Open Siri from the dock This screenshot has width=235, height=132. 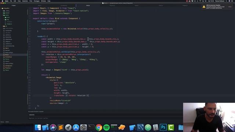tap(53, 128)
